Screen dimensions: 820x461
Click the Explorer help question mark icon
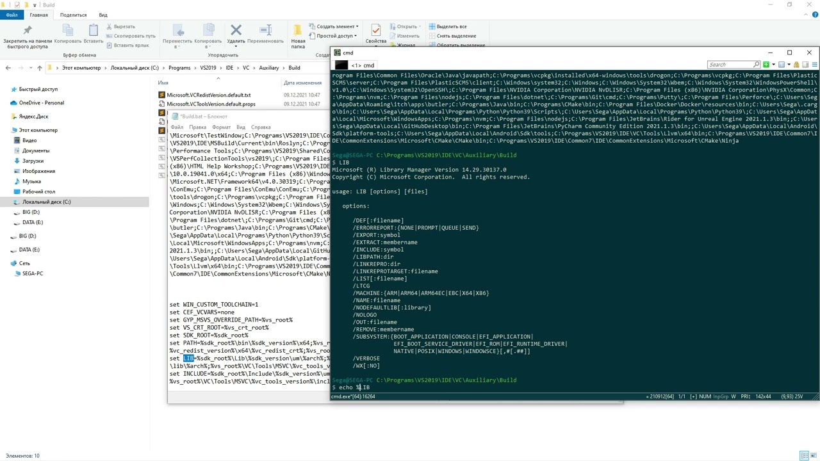(815, 15)
